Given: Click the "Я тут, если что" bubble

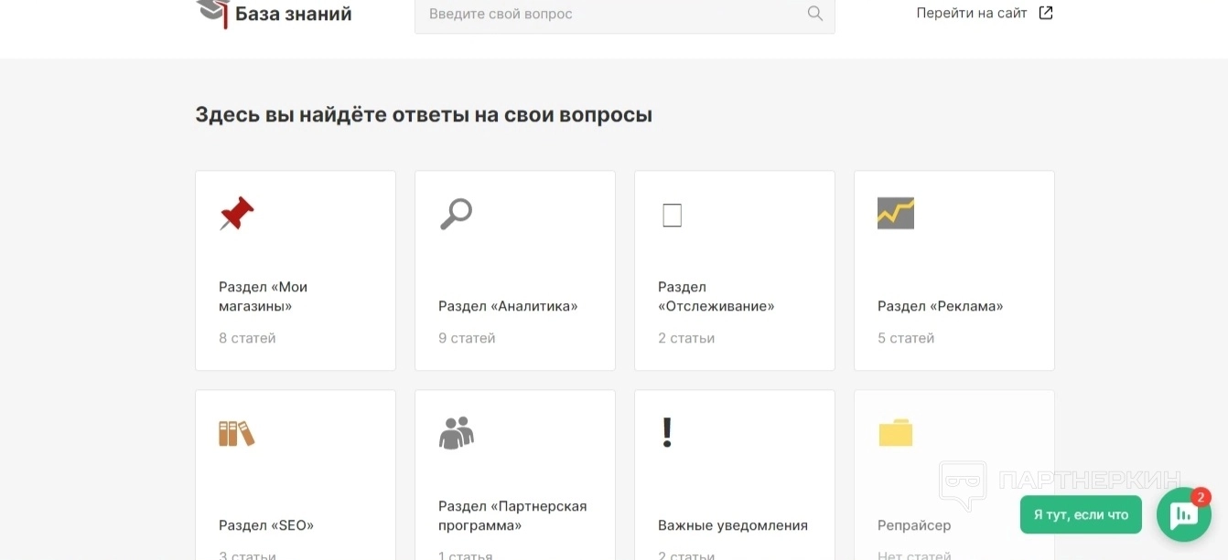Looking at the screenshot, I should [x=1081, y=514].
